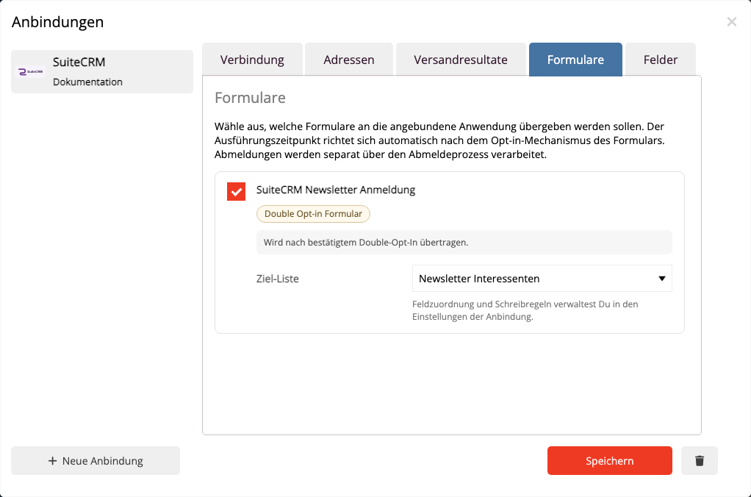Viewport: 751px width, 497px height.
Task: Add a Neue Anbindung
Action: click(96, 460)
